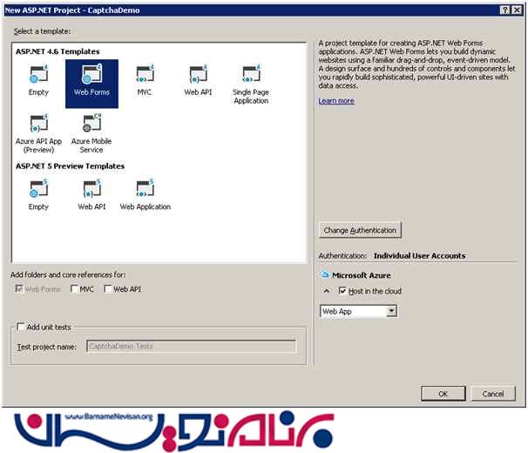Select the Web Forms template icon

(x=91, y=74)
